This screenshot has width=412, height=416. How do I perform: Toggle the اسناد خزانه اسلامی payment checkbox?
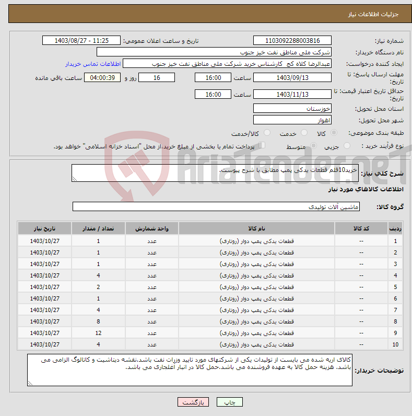click(262, 145)
